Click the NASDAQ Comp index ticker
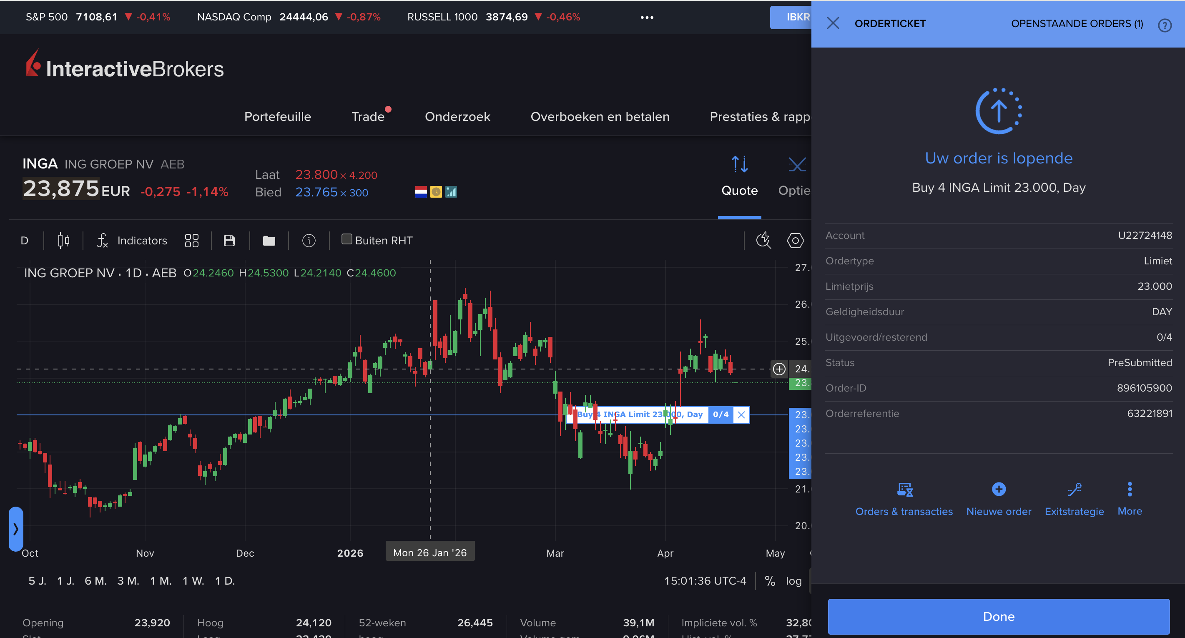Screen dimensions: 1185x638 click(x=289, y=17)
